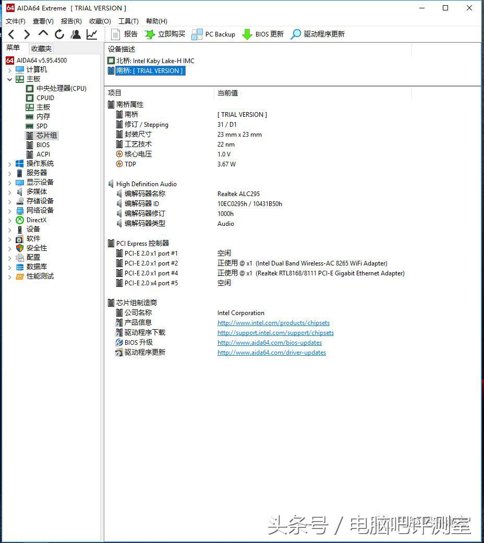
Task: Switch to the 收藏夹 tab
Action: click(41, 49)
